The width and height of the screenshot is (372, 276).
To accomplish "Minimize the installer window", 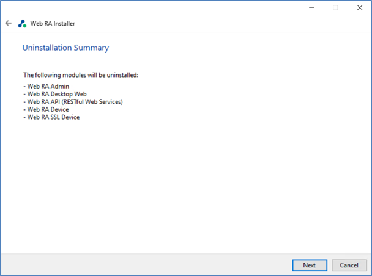I will coord(311,7).
